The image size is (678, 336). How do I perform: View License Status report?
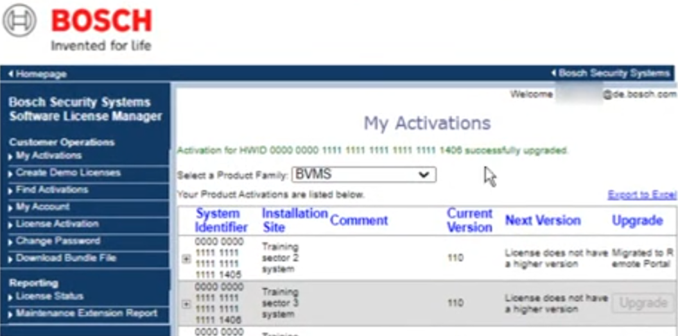(49, 297)
